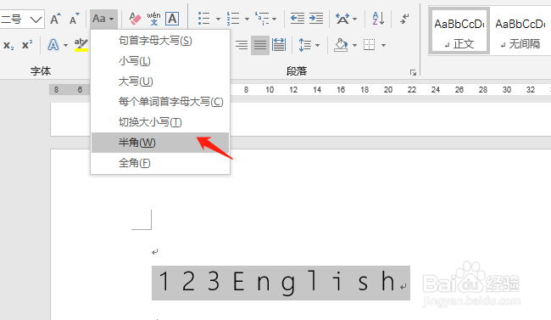Choose 句首字母大写(S) from menu
The height and width of the screenshot is (320, 551).
tap(160, 41)
